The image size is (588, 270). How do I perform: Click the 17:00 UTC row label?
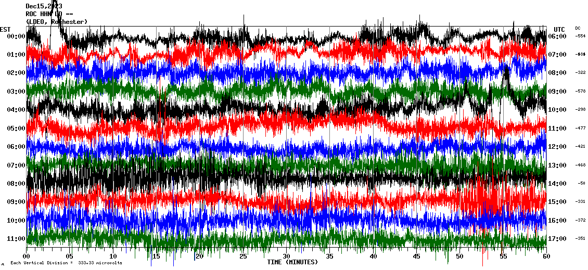tap(557, 238)
